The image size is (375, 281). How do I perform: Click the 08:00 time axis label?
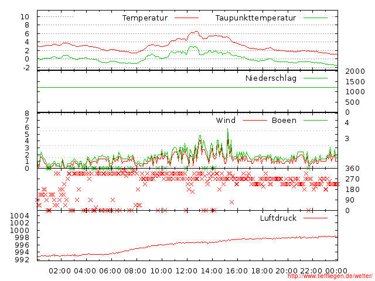tap(135, 271)
